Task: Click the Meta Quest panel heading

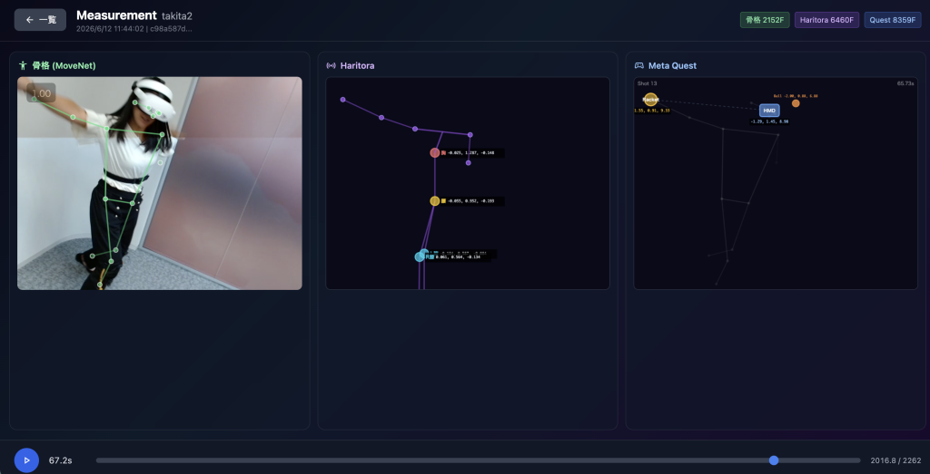Action: (673, 65)
